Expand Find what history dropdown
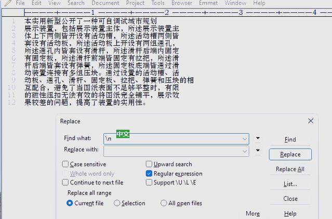332x219 pixels. (x=245, y=139)
